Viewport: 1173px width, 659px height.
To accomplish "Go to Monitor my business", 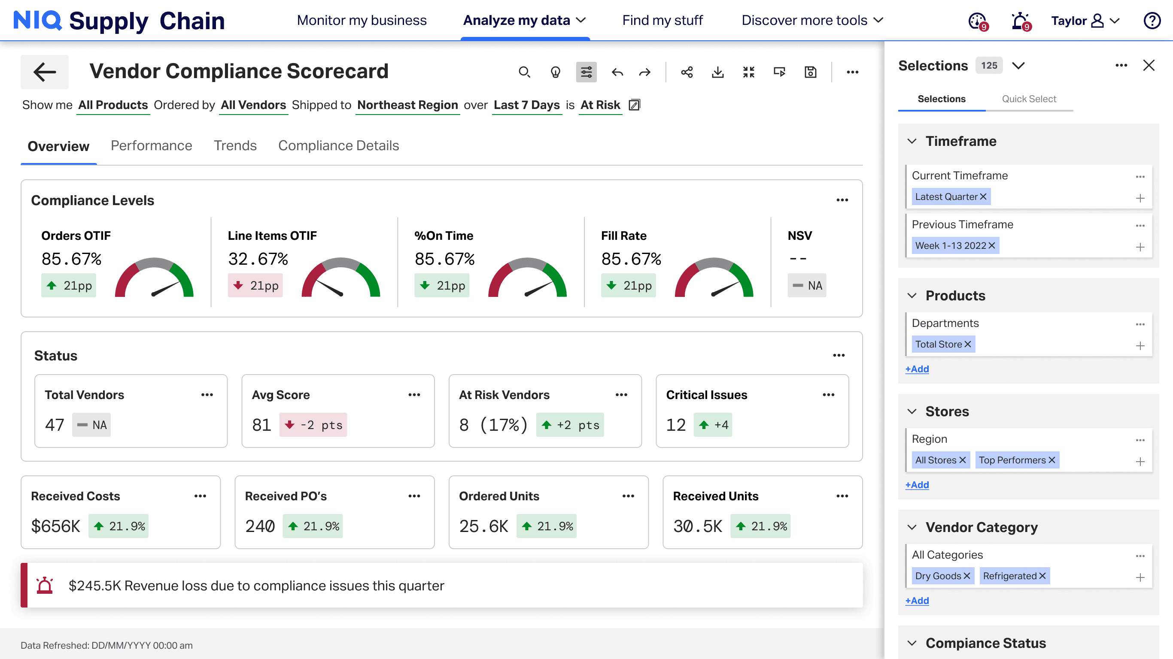I will 362,21.
